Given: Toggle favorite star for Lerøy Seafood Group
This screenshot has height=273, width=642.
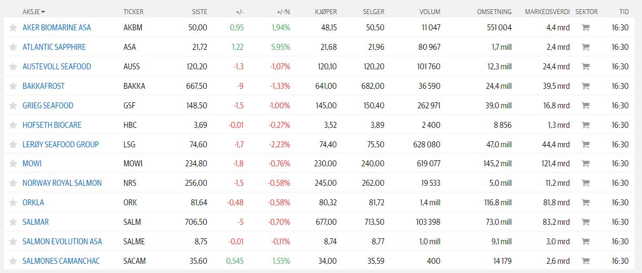Looking at the screenshot, I should 13,145.
